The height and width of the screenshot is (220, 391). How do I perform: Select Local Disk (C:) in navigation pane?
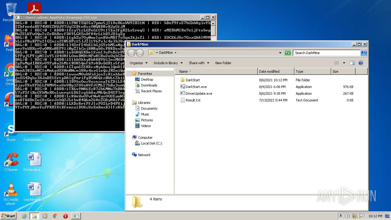point(151,143)
